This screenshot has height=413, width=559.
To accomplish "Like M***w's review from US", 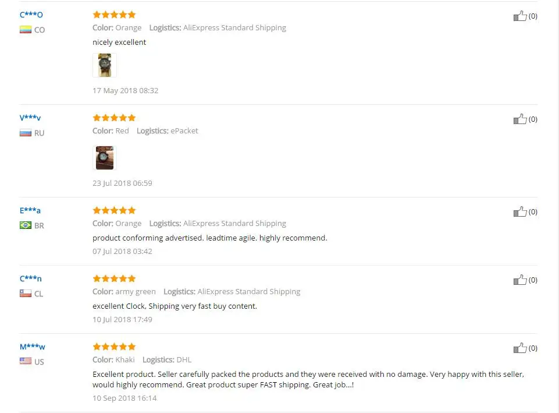I will [x=520, y=348].
